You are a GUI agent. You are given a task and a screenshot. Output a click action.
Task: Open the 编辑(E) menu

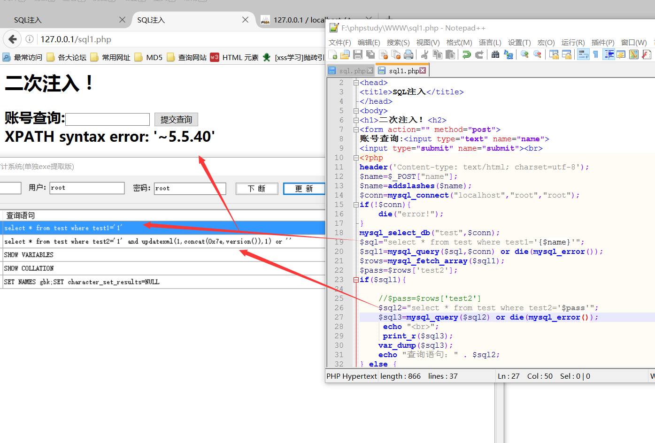[369, 42]
